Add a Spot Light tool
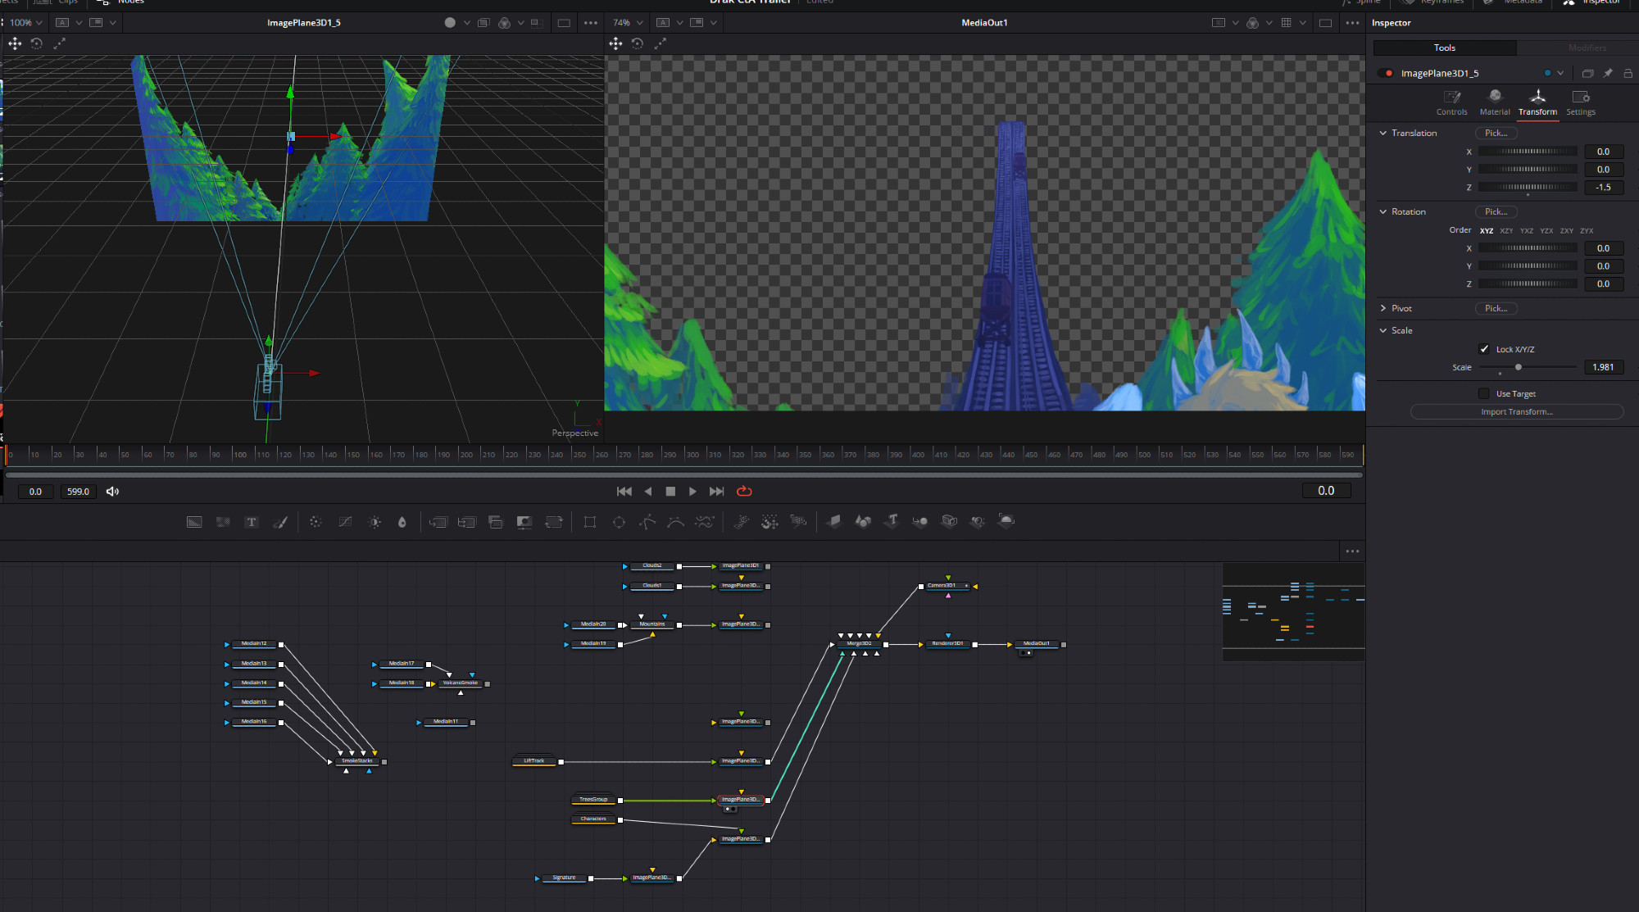The image size is (1639, 912). 978,521
